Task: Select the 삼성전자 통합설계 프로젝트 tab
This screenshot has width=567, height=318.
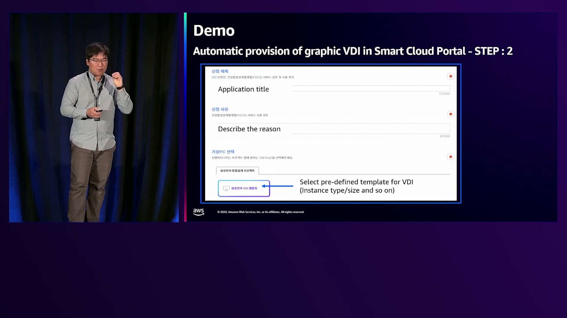Action: pyautogui.click(x=237, y=171)
